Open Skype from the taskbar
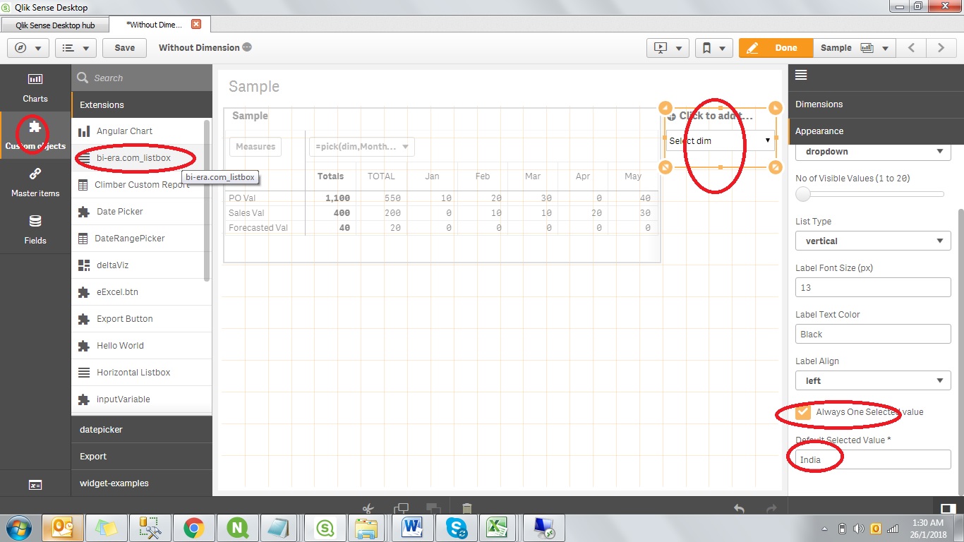Image resolution: width=964 pixels, height=542 pixels. 456,528
